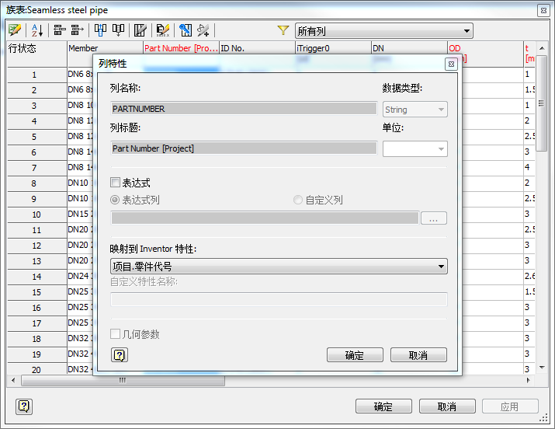Viewport: 555px width, 429px height.
Task: Select the 自定义列 radio button
Action: [x=298, y=200]
